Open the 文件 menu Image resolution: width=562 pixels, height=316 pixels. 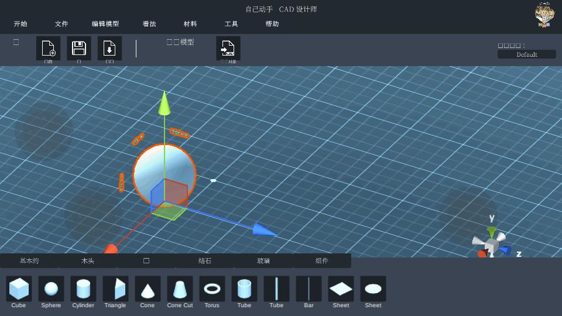pyautogui.click(x=61, y=24)
